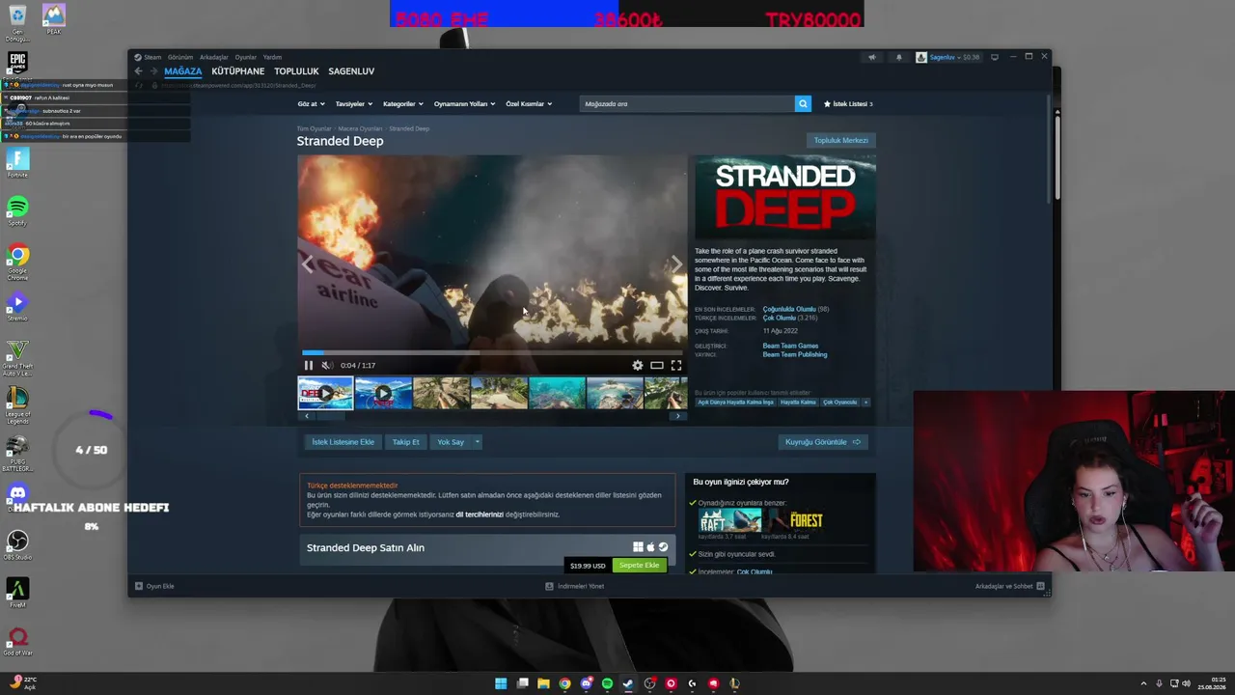Open Google Chrome desktop shortcut
Image resolution: width=1235 pixels, height=695 pixels.
point(17,261)
